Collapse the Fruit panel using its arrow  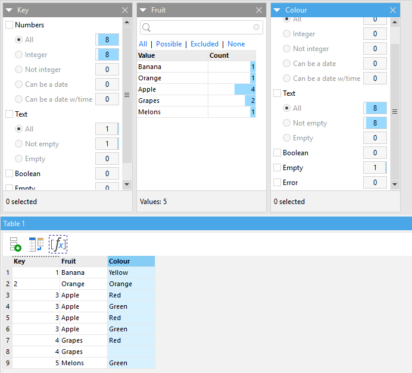[143, 10]
